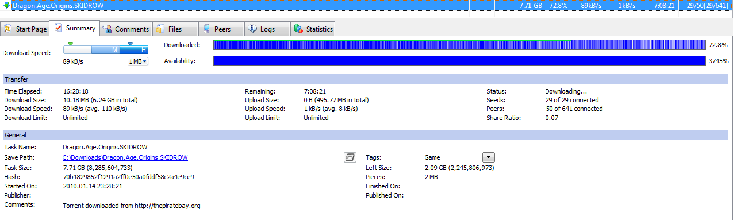Open the Start Page tab
The width and height of the screenshot is (733, 220).
[25, 29]
